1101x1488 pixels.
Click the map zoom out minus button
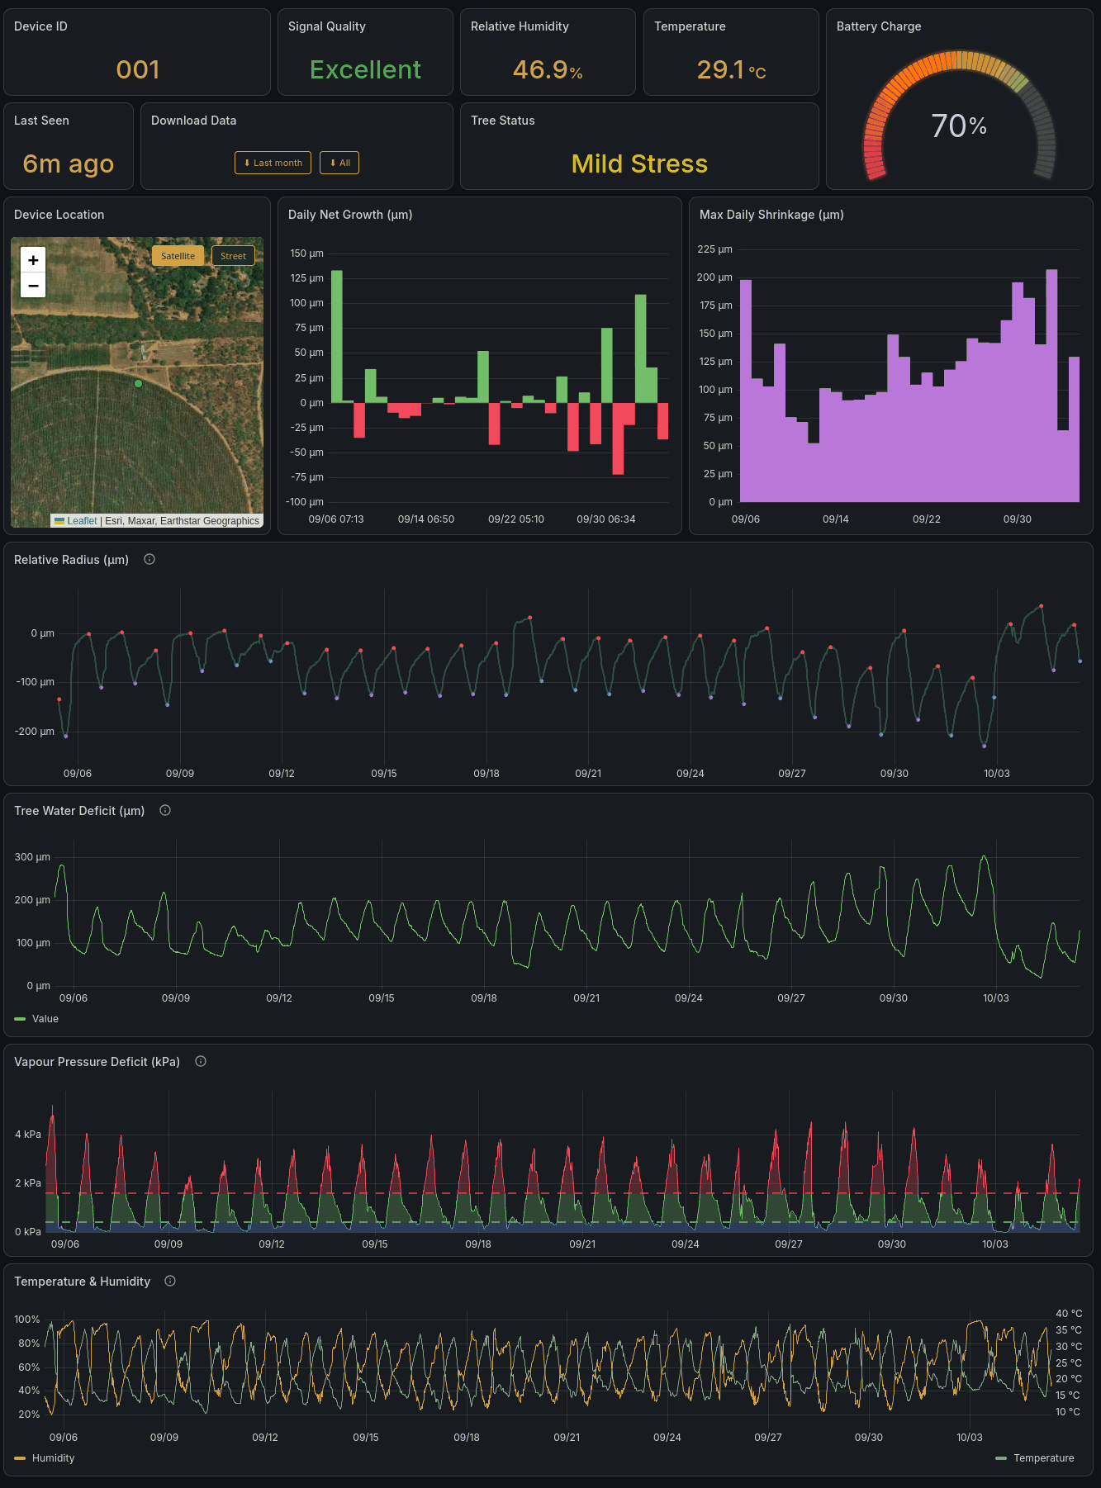pos(33,286)
